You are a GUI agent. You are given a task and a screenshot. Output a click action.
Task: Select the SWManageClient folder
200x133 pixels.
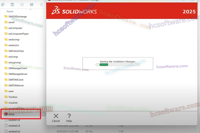(x=16, y=68)
